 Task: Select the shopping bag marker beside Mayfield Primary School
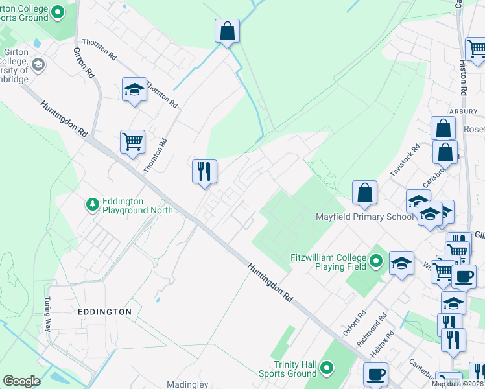(x=364, y=194)
